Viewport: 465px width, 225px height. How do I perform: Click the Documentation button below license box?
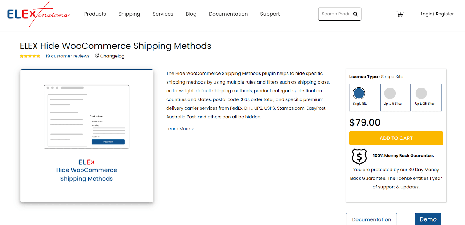[x=371, y=219]
